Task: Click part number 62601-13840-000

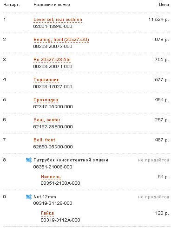Action: tap(53, 27)
